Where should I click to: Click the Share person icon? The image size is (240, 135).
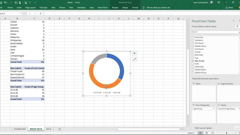click(x=226, y=7)
